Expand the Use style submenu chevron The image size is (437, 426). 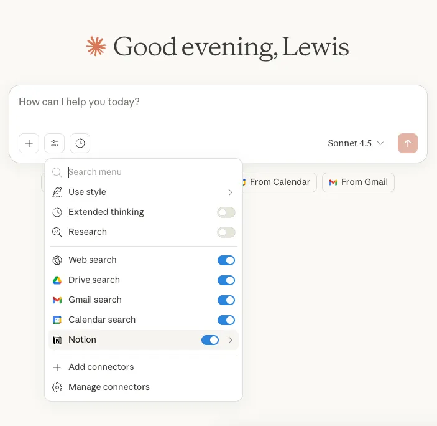click(x=230, y=192)
